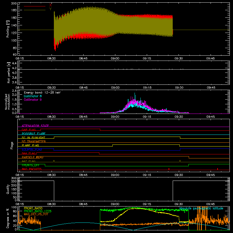
Task: Click the olive Y legend line sample
Action: (x=35, y=10)
